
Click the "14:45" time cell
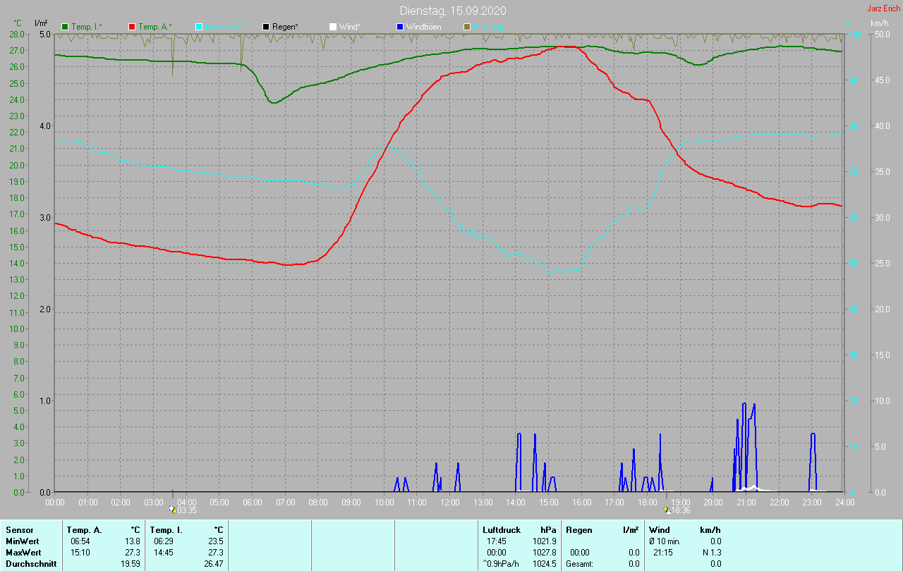[x=164, y=553]
